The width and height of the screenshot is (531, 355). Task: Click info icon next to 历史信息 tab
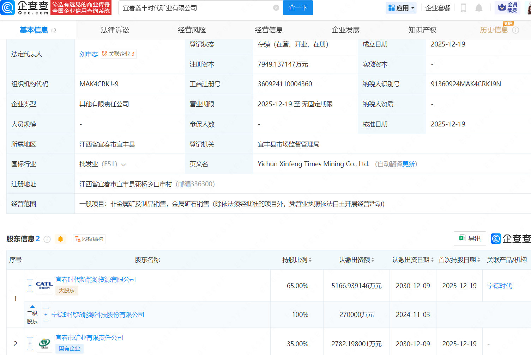(515, 30)
